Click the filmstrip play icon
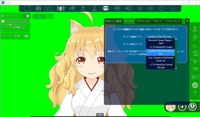This screenshot has height=117, width=200. 151,8
